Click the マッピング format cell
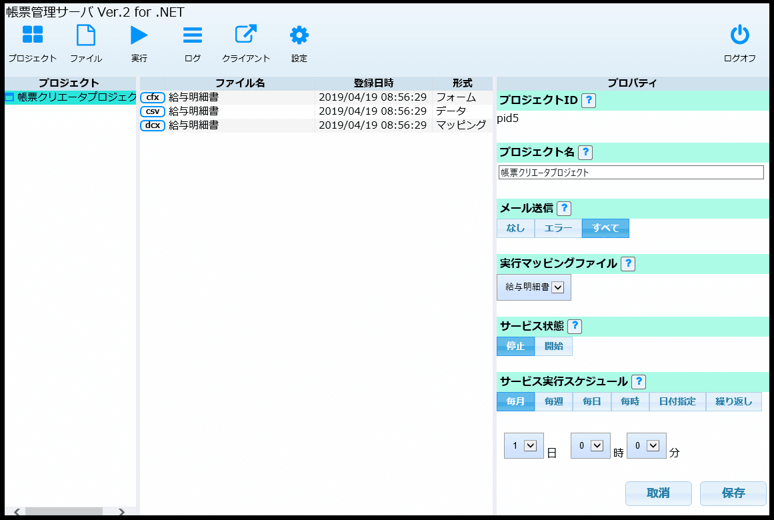Screen dimensions: 774x520 (461, 125)
